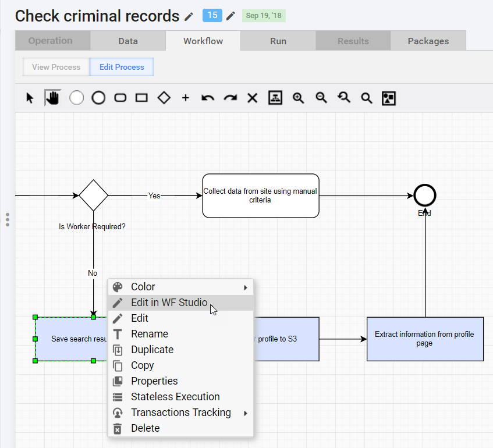This screenshot has height=448, width=493.
Task: Click the plus add tool
Action: (x=186, y=98)
